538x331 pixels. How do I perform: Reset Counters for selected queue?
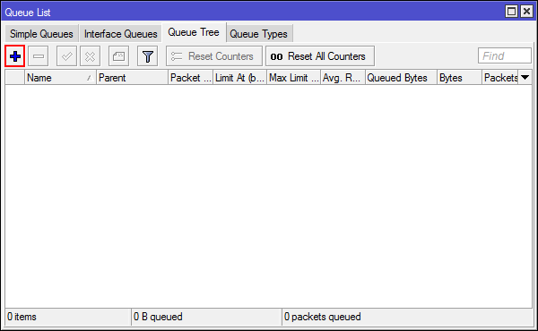tap(214, 56)
